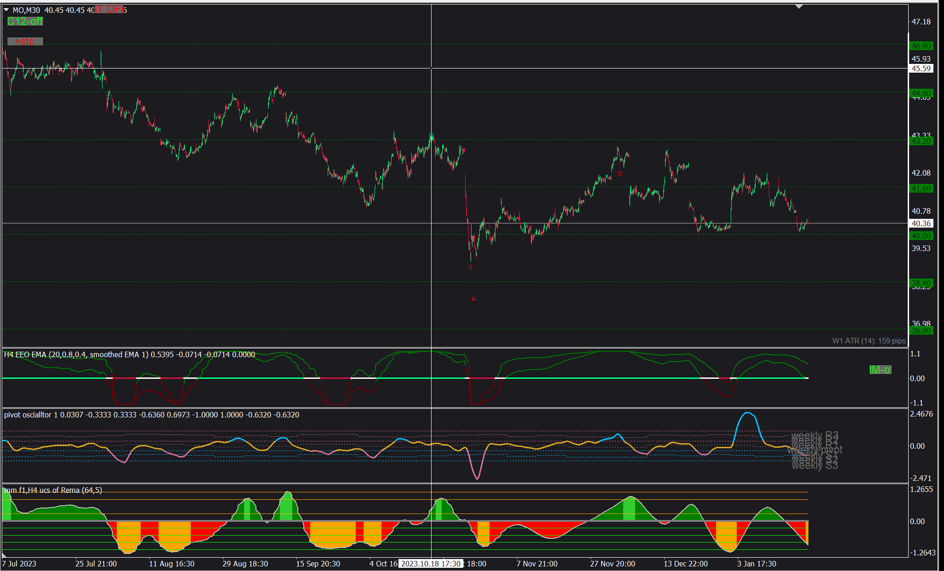Click the green IM-o button in indicator pane

point(880,370)
